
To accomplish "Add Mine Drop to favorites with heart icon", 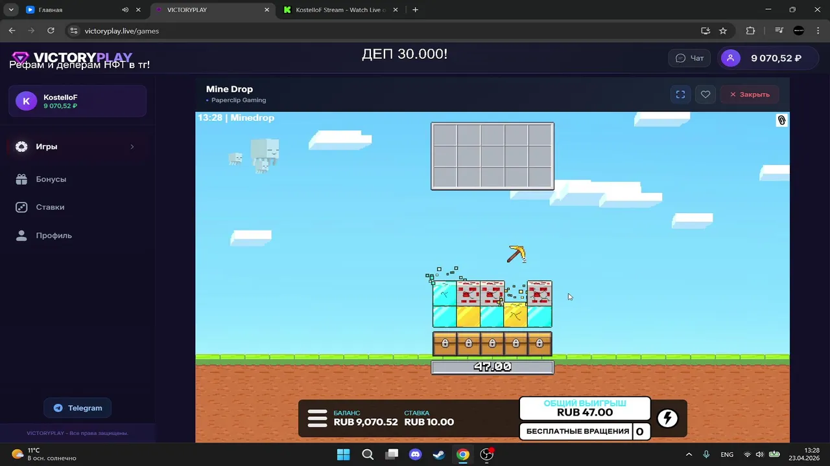I will tap(705, 94).
